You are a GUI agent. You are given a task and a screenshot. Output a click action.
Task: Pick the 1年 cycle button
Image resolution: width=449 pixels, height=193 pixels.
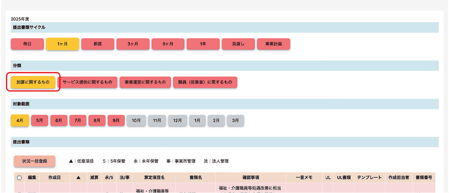(x=203, y=44)
